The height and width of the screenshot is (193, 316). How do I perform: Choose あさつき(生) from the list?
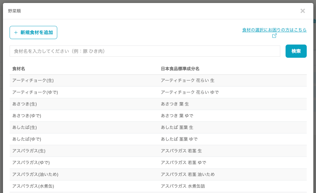pyautogui.click(x=24, y=104)
